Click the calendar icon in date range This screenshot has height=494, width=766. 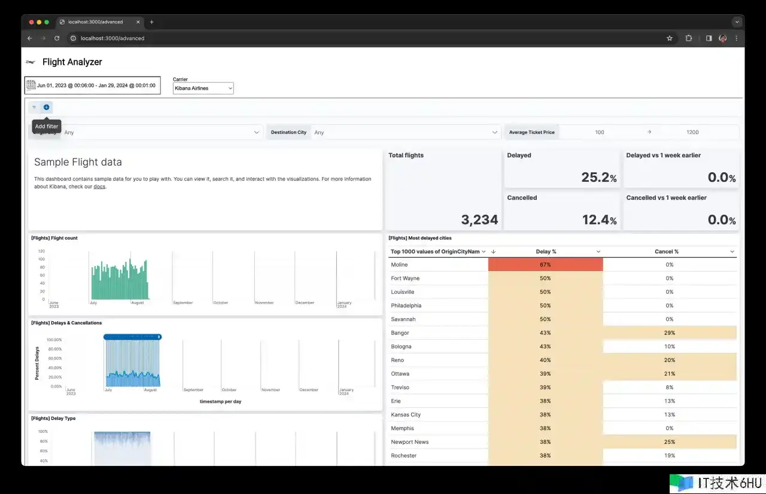tap(31, 85)
